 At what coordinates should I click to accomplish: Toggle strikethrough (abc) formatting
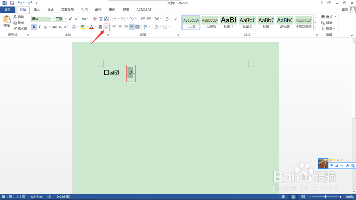[54, 27]
